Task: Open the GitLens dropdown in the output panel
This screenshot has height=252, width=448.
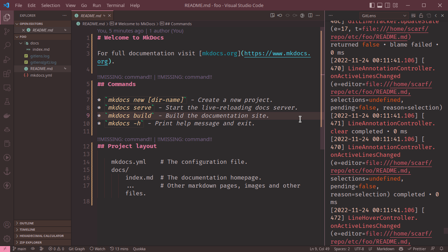Action: pos(384,15)
